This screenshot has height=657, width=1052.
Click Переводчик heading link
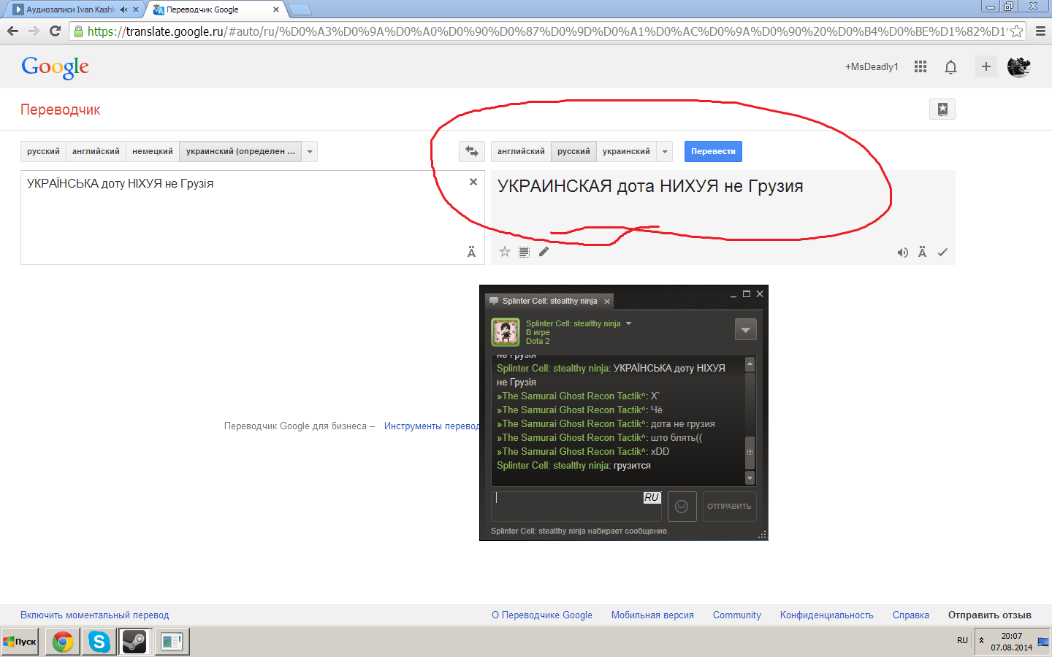coord(61,109)
